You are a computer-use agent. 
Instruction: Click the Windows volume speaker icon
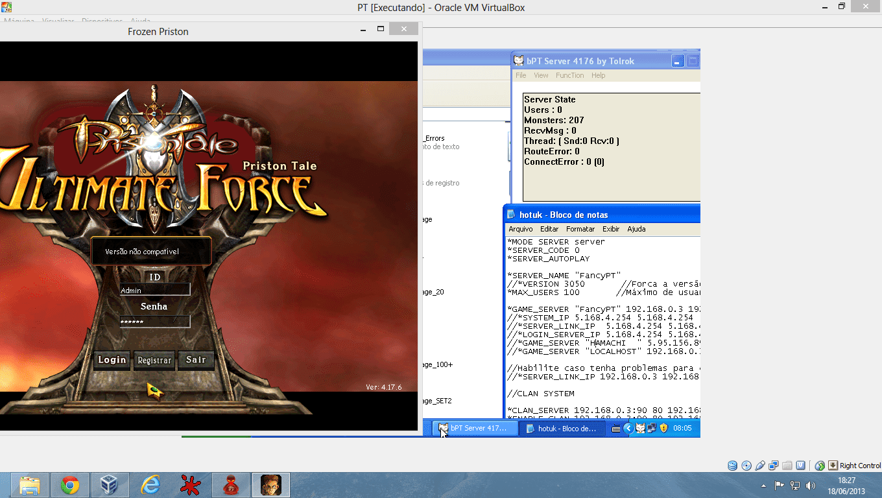click(x=810, y=485)
